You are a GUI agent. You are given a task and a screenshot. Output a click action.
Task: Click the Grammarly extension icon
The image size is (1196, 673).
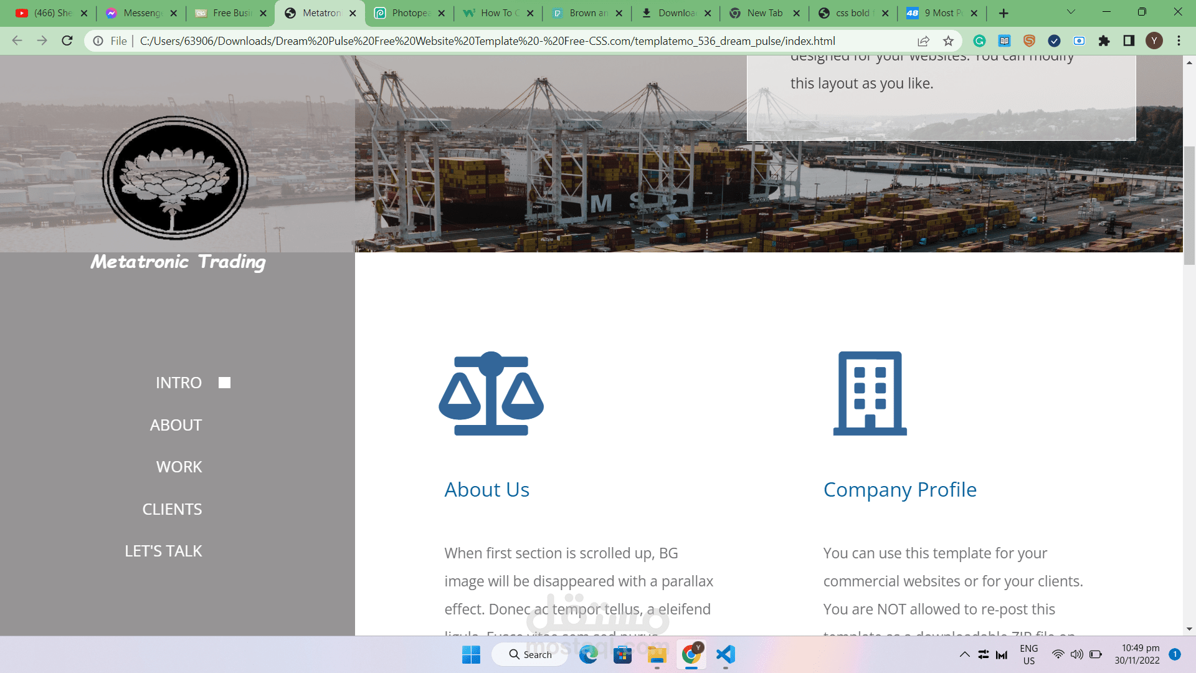[x=979, y=41]
